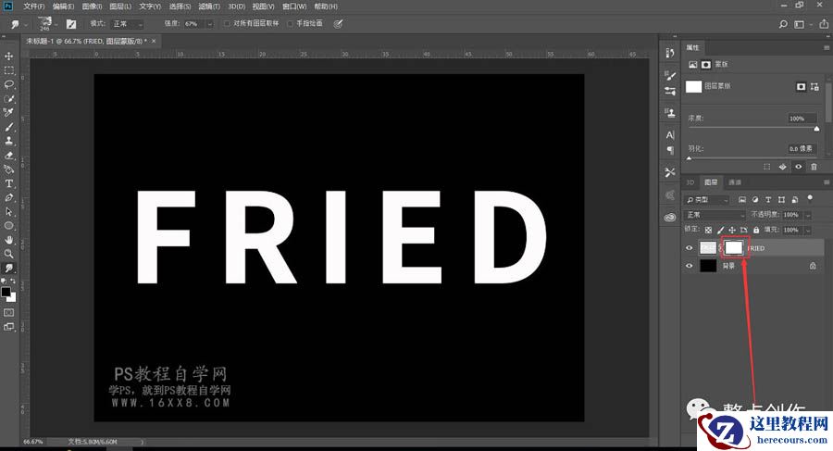833x451 pixels.
Task: Enable finger painting checkbox (手指绘画)
Action: [290, 24]
